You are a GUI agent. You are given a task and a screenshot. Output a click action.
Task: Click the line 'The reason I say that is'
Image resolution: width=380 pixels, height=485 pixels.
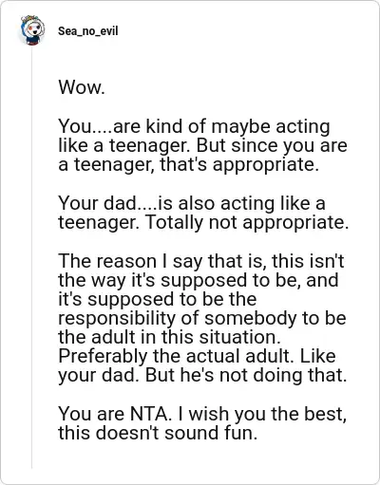tap(161, 261)
